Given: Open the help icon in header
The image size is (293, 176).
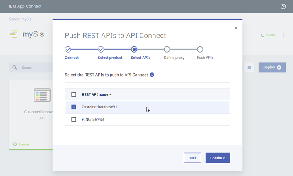Looking at the screenshot, I should [x=283, y=7].
